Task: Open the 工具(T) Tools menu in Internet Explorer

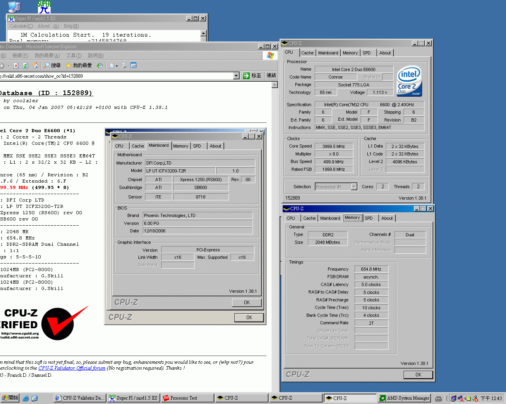Action: tap(74, 56)
